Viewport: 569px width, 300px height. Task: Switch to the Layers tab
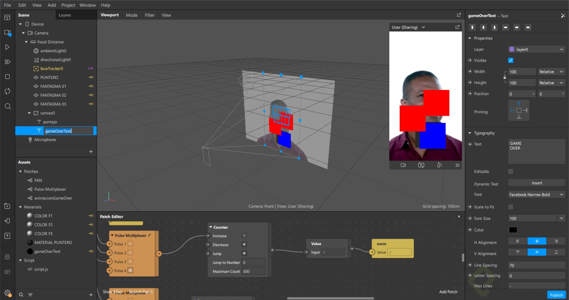point(65,15)
